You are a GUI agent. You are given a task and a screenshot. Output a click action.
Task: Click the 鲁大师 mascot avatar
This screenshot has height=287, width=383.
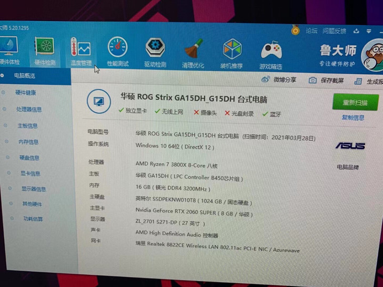373,55
